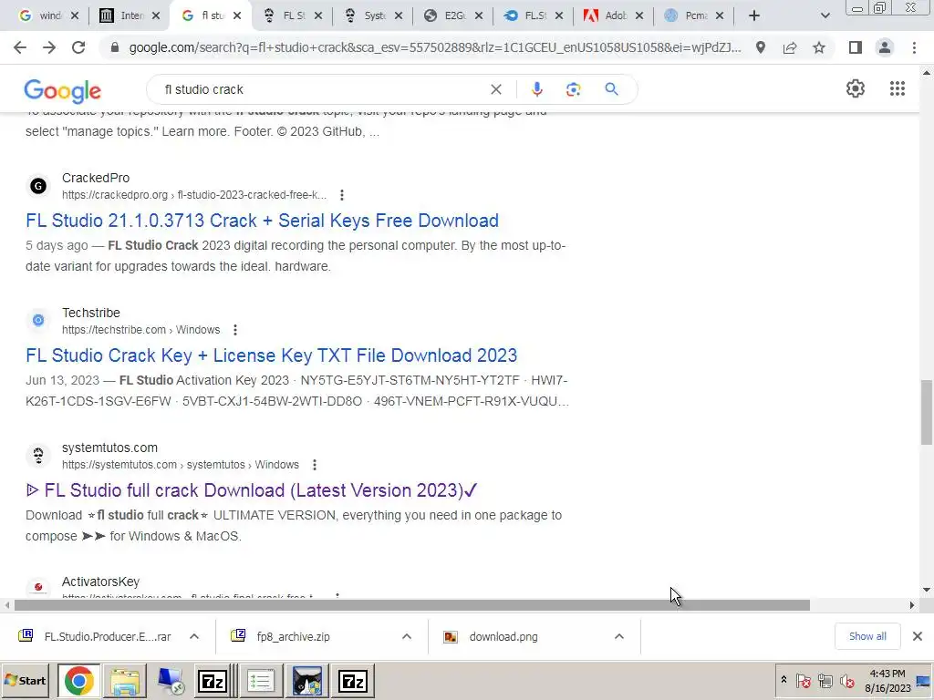Reload the current Google page

pyautogui.click(x=78, y=47)
